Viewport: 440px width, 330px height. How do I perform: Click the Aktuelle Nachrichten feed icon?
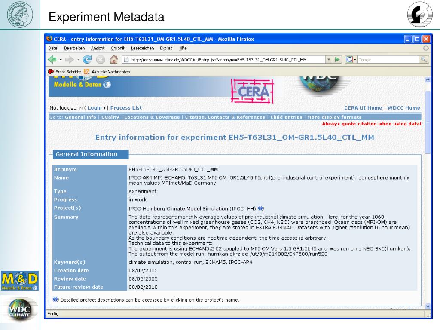point(87,72)
